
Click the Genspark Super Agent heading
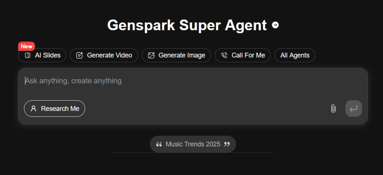187,25
